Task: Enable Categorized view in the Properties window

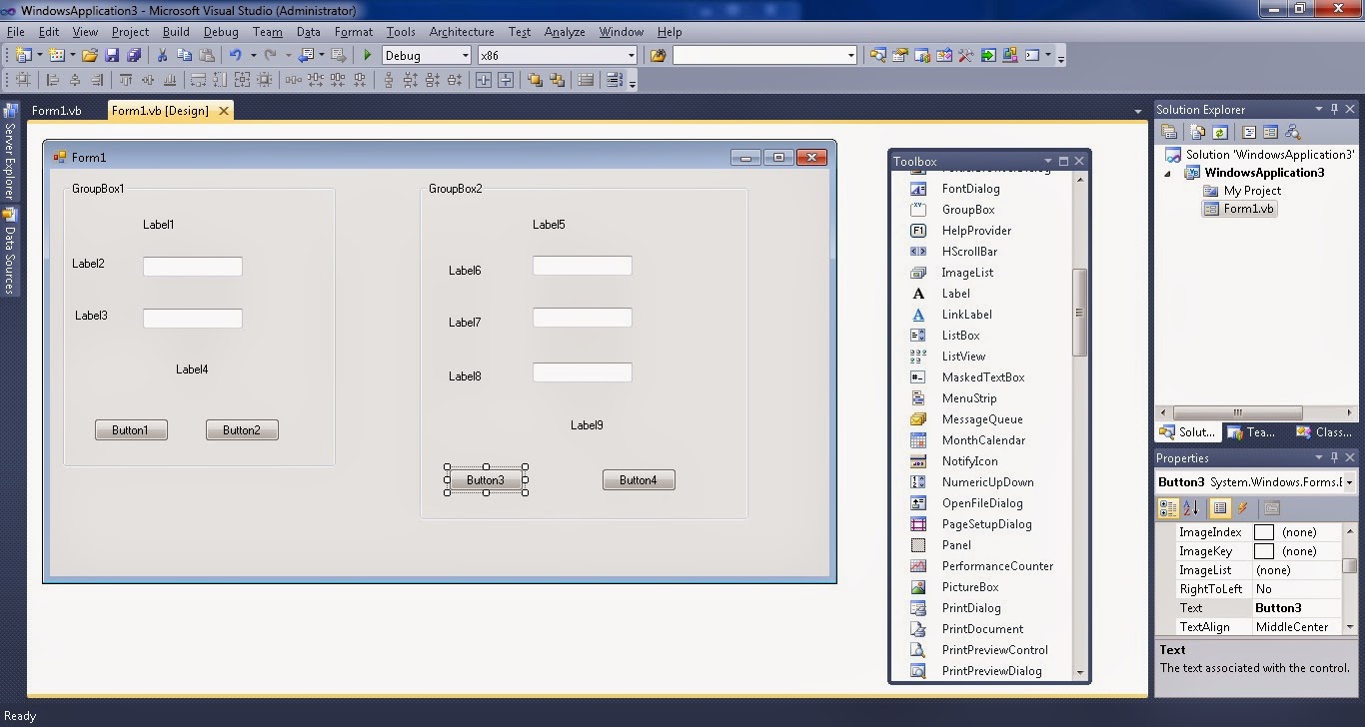Action: click(1167, 508)
